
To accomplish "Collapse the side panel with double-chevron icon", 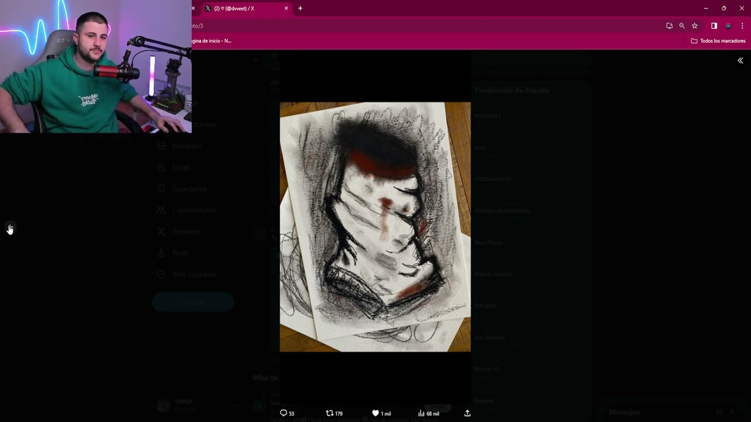I will 740,60.
